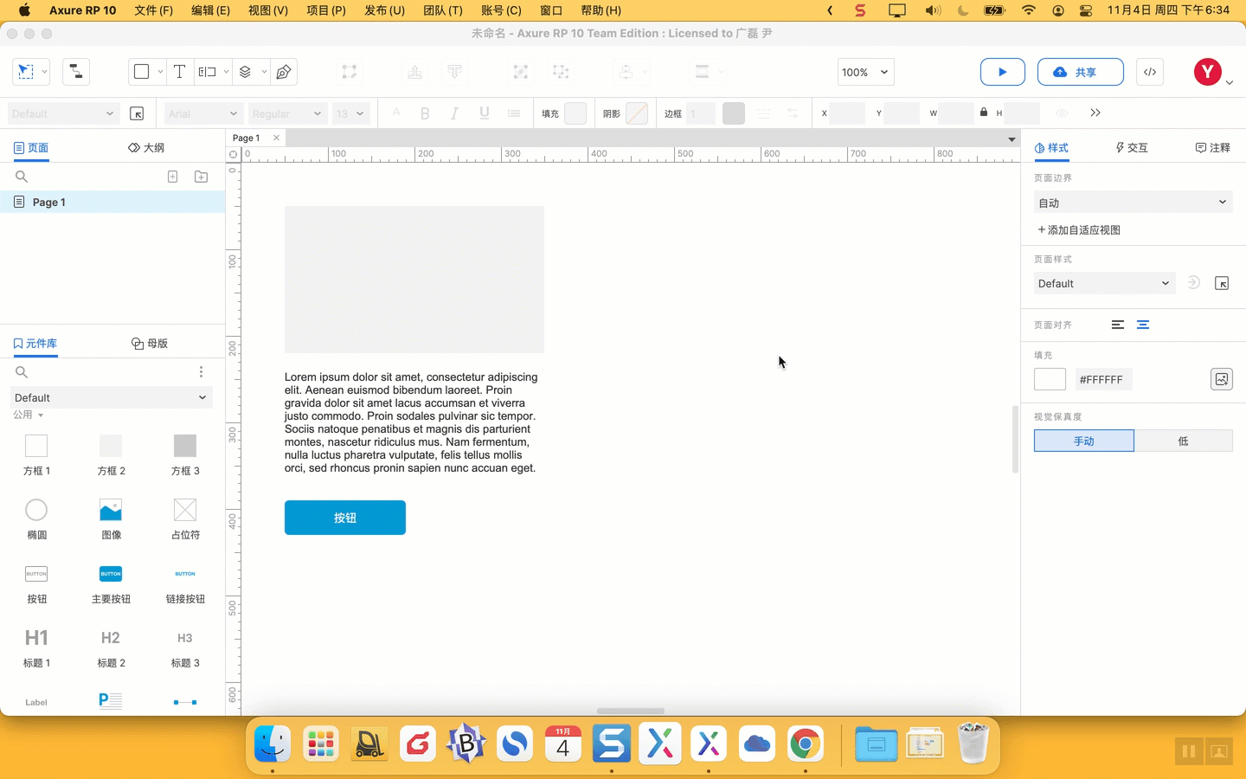Select the 链接按钮 link button widget

185,583
